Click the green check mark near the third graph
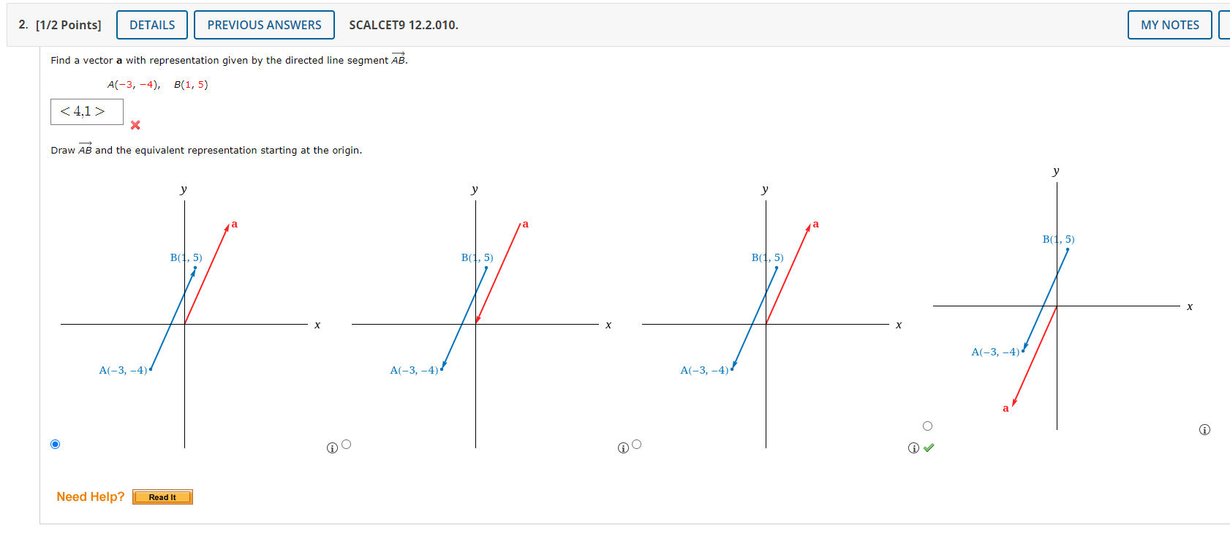 click(929, 448)
